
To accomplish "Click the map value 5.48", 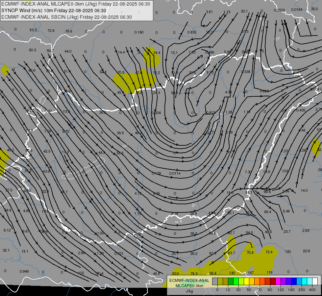I will click(x=286, y=211).
